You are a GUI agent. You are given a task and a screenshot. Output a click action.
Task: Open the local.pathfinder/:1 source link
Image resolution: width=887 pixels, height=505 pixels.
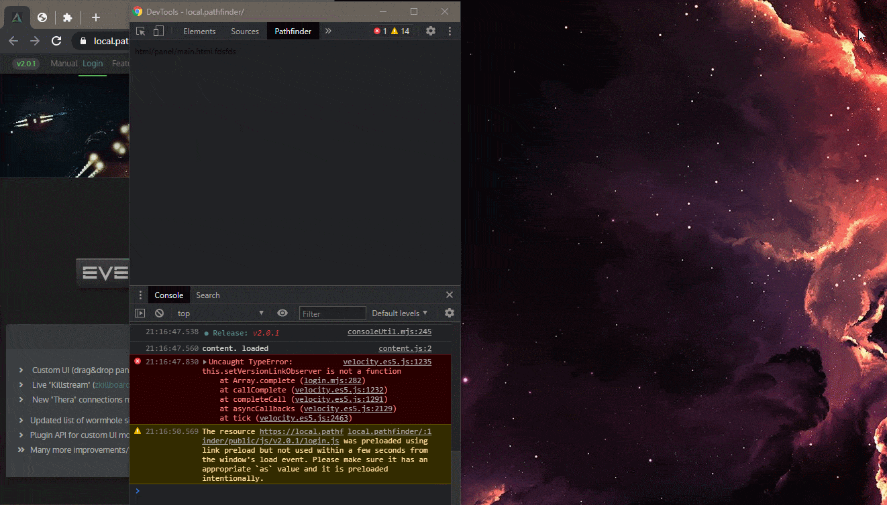tap(390, 432)
